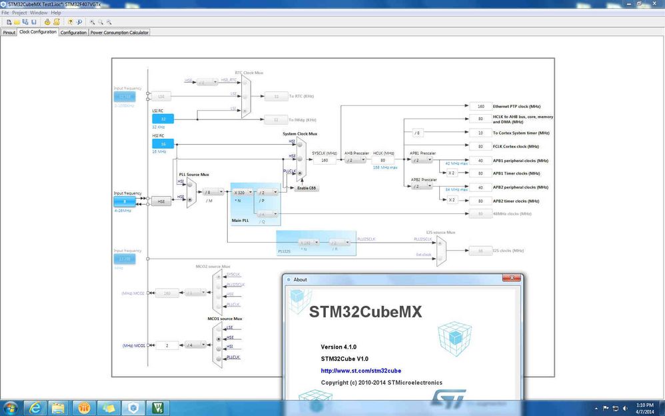Select the Clock Configuration tab
This screenshot has width=665, height=416.
pyautogui.click(x=38, y=32)
